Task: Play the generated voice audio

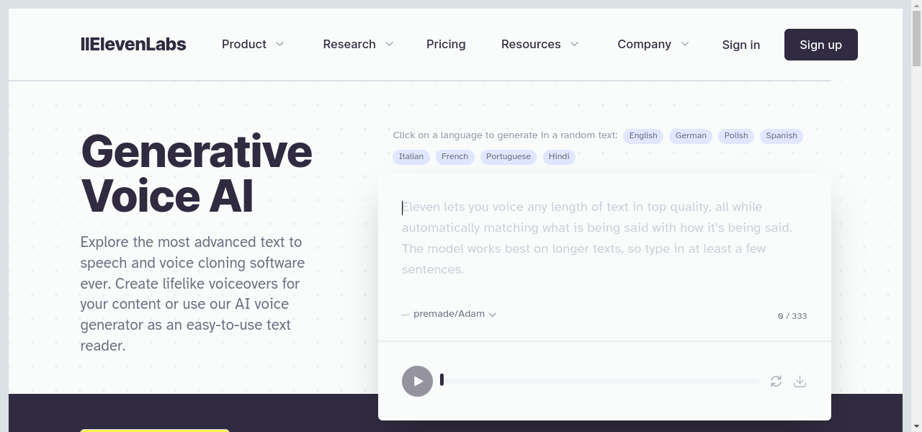Action: pyautogui.click(x=417, y=381)
